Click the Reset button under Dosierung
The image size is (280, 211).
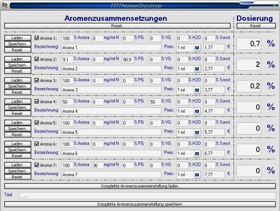(x=256, y=26)
